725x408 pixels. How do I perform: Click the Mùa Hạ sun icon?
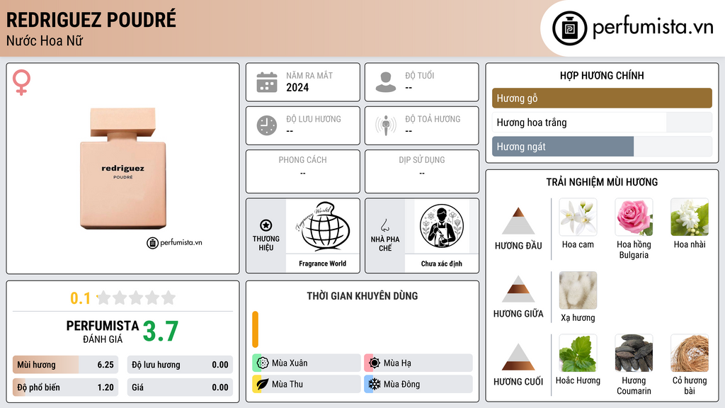[374, 363]
